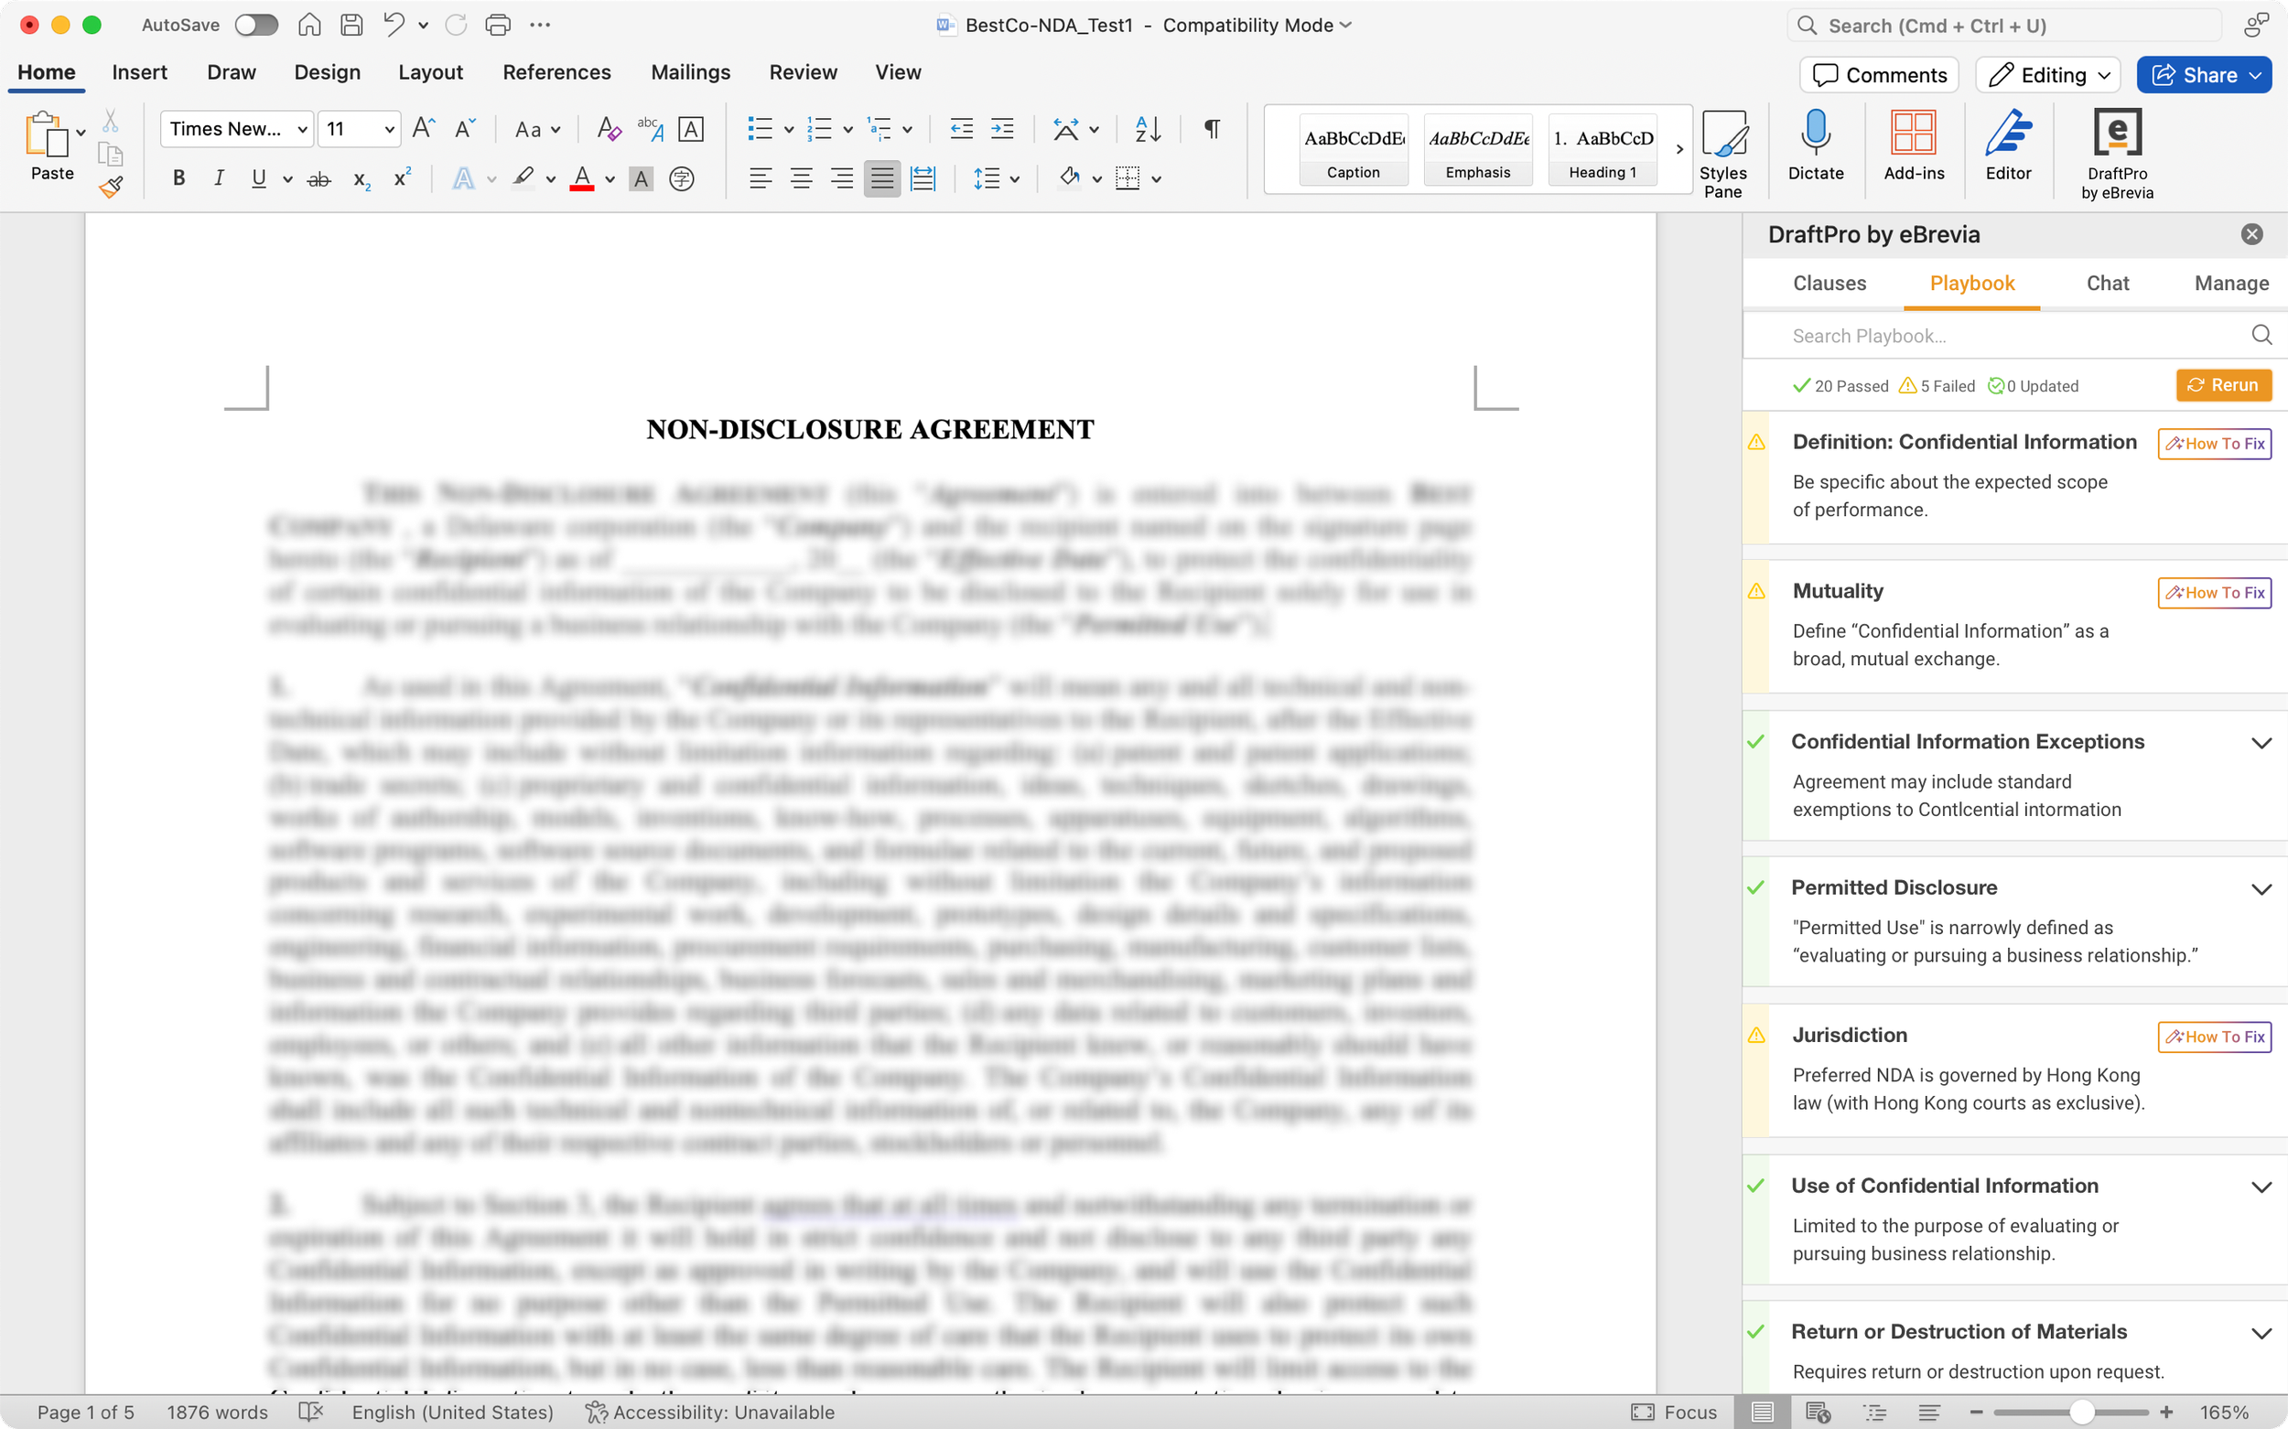Apply strikethrough formatting

[x=319, y=178]
